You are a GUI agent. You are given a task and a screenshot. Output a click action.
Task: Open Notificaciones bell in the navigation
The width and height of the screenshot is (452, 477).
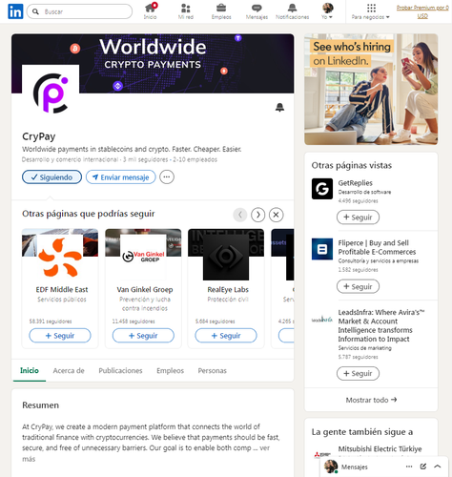pyautogui.click(x=292, y=11)
